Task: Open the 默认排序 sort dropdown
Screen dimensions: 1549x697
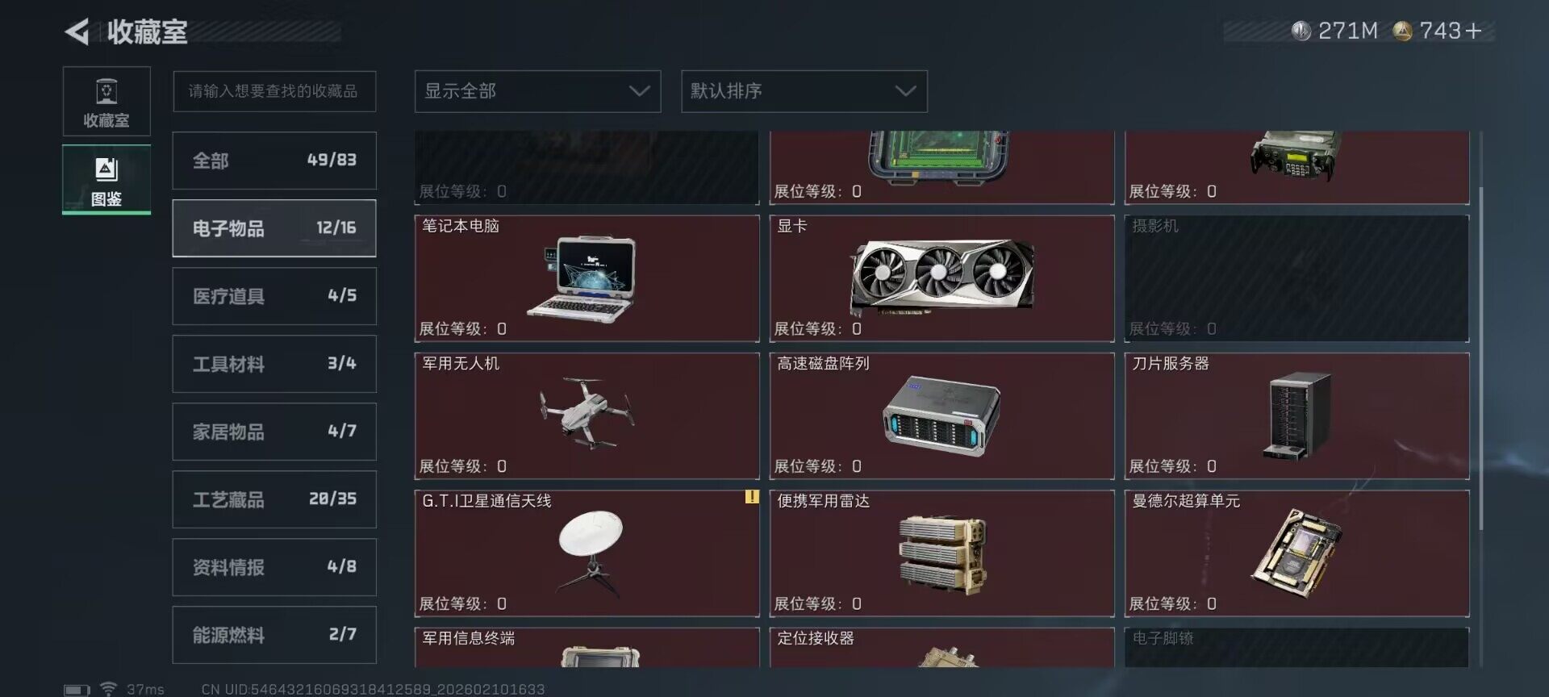Action: [x=804, y=91]
